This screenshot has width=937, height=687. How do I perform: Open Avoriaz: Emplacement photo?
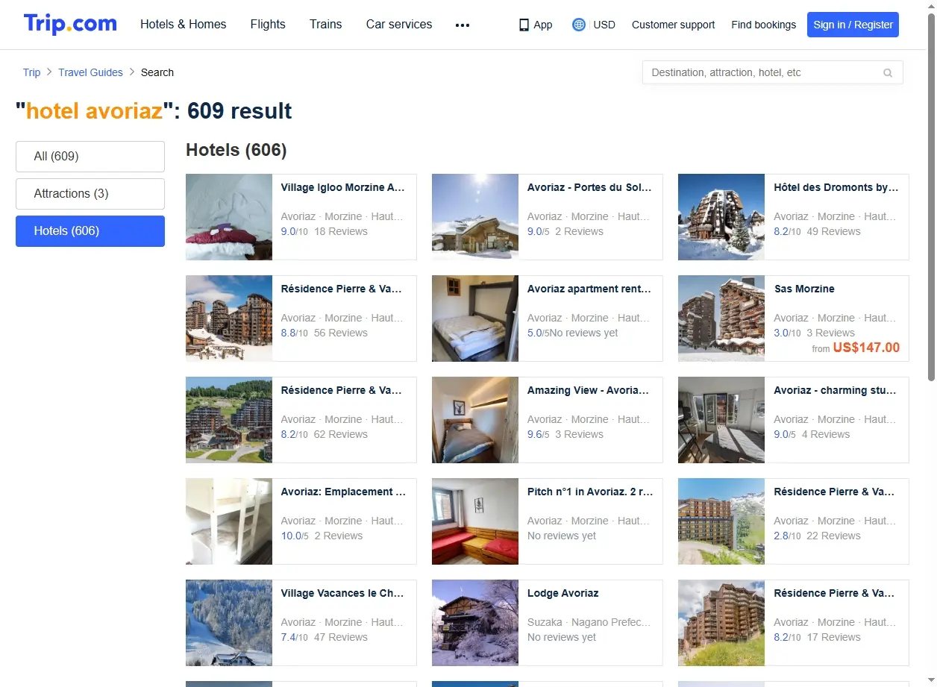pyautogui.click(x=229, y=521)
